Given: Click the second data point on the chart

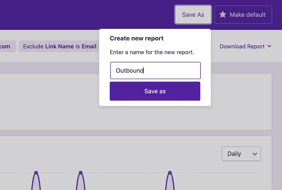Looking at the screenshot, I should [x=81, y=173].
